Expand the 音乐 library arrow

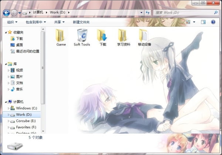(9, 89)
